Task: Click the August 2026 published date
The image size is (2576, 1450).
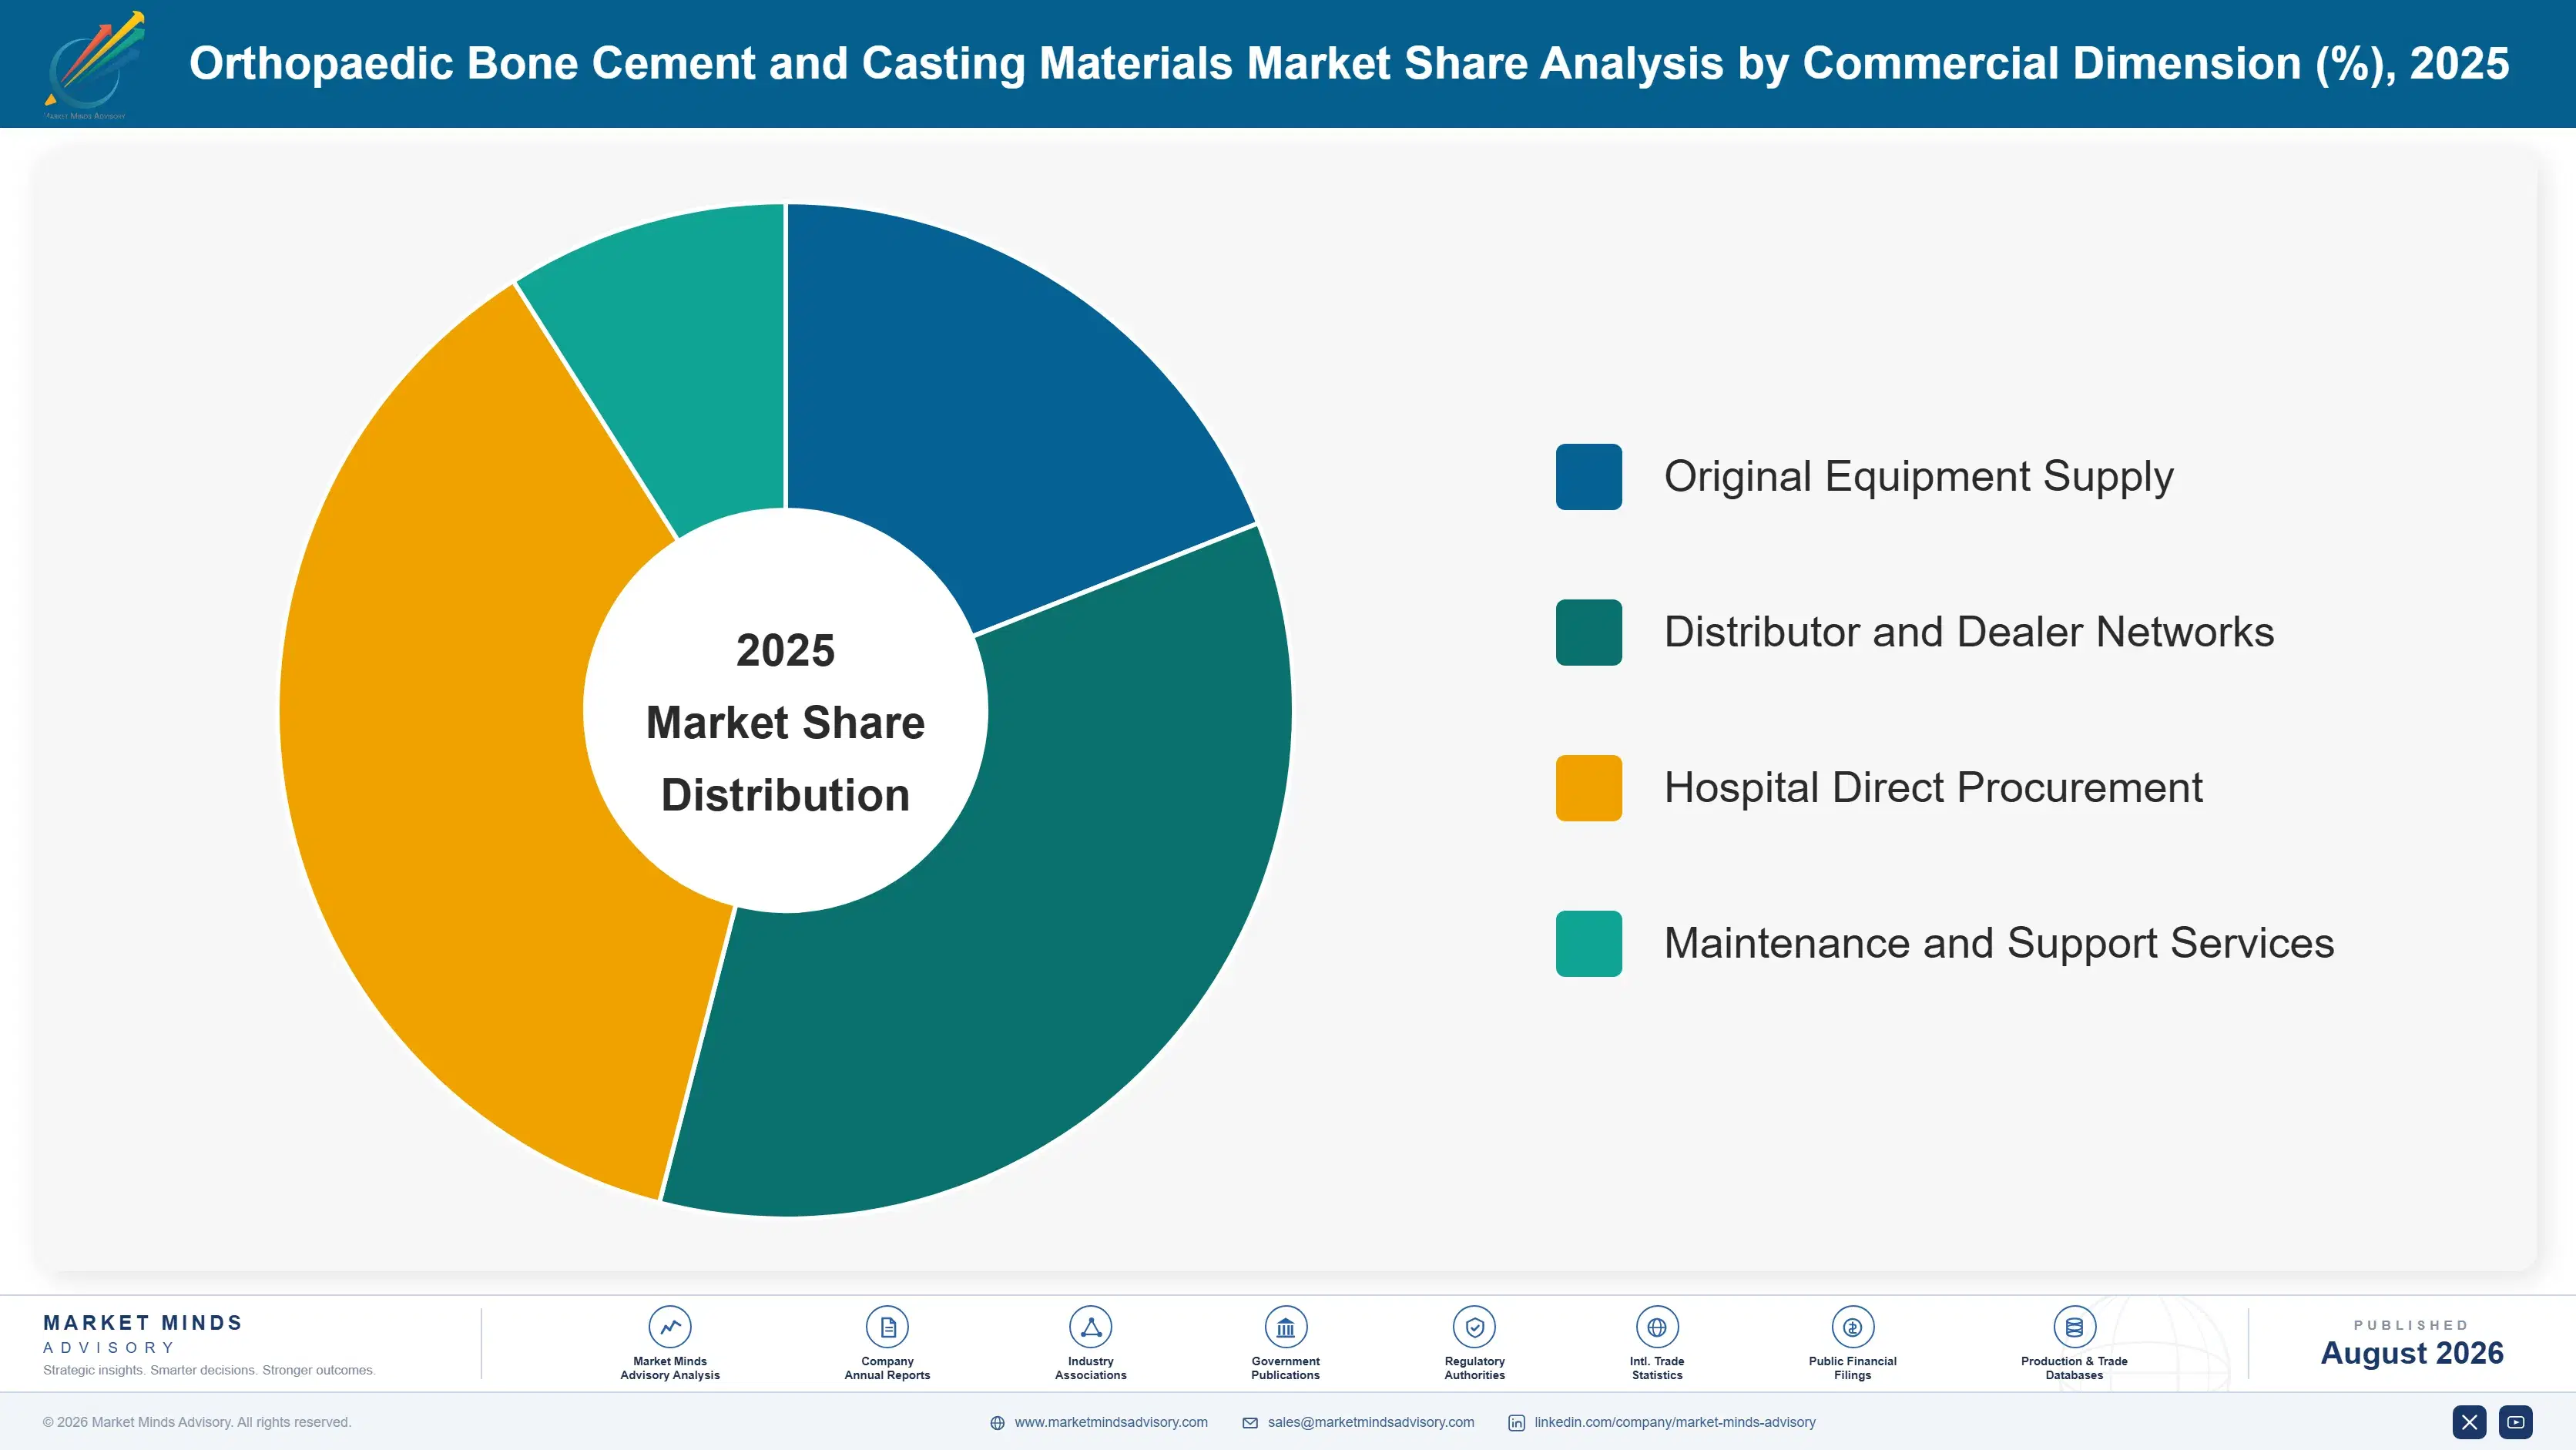Action: pyautogui.click(x=2411, y=1353)
